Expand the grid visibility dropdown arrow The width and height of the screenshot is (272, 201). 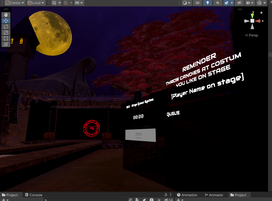click(x=60, y=3)
